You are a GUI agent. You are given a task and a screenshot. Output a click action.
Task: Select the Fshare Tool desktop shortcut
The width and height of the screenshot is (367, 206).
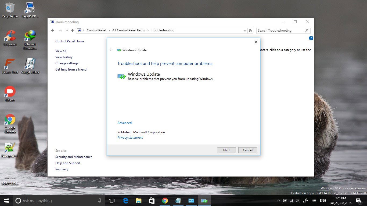click(10, 66)
